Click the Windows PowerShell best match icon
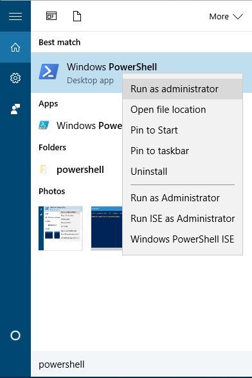This screenshot has height=378, width=252. [x=49, y=72]
